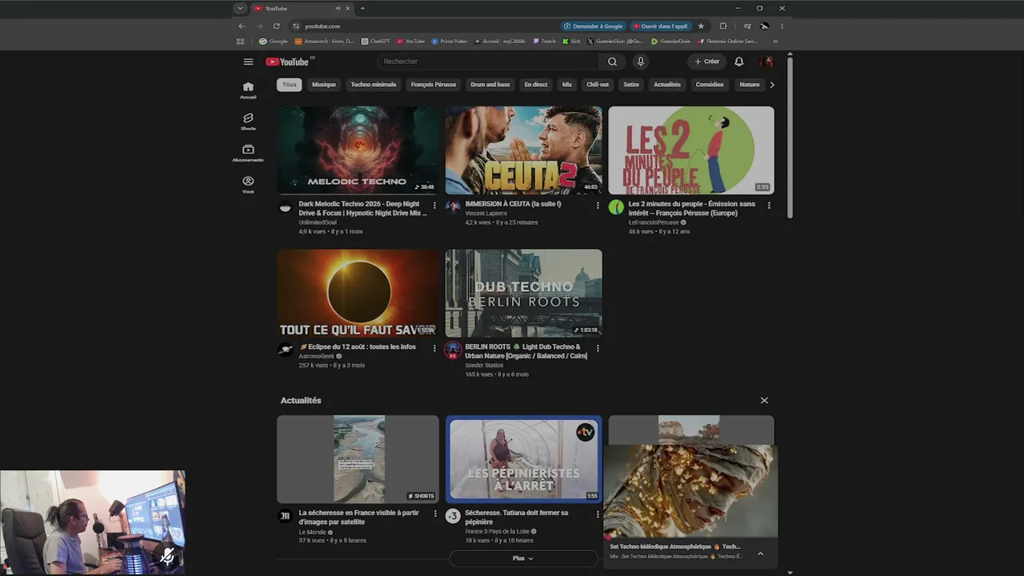Image resolution: width=1024 pixels, height=576 pixels.
Task: Select the Tous filter chip
Action: (290, 85)
